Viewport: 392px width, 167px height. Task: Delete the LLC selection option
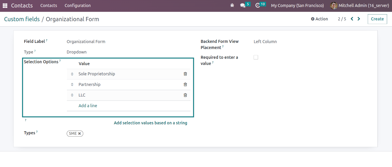pyautogui.click(x=185, y=95)
